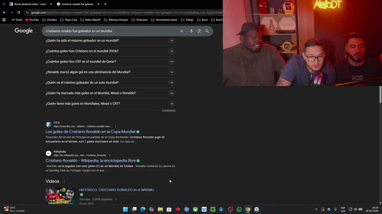Expand '¿Quién es el máximo goleador de un solo mundial?'
The width and height of the screenshot is (382, 214).
click(x=110, y=83)
